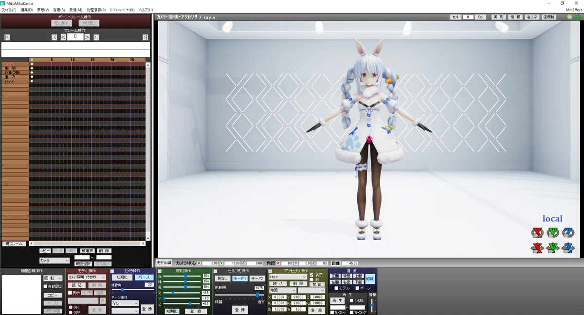Click camera keyframe diamond on カメラ row
Viewport: 584px width, 315px height.
(32, 64)
